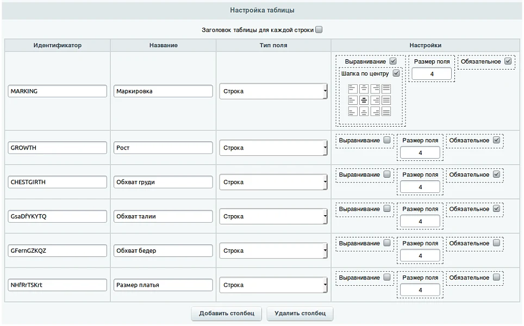Focus the MARKING identifier field
This screenshot has width=524, height=326.
click(58, 91)
